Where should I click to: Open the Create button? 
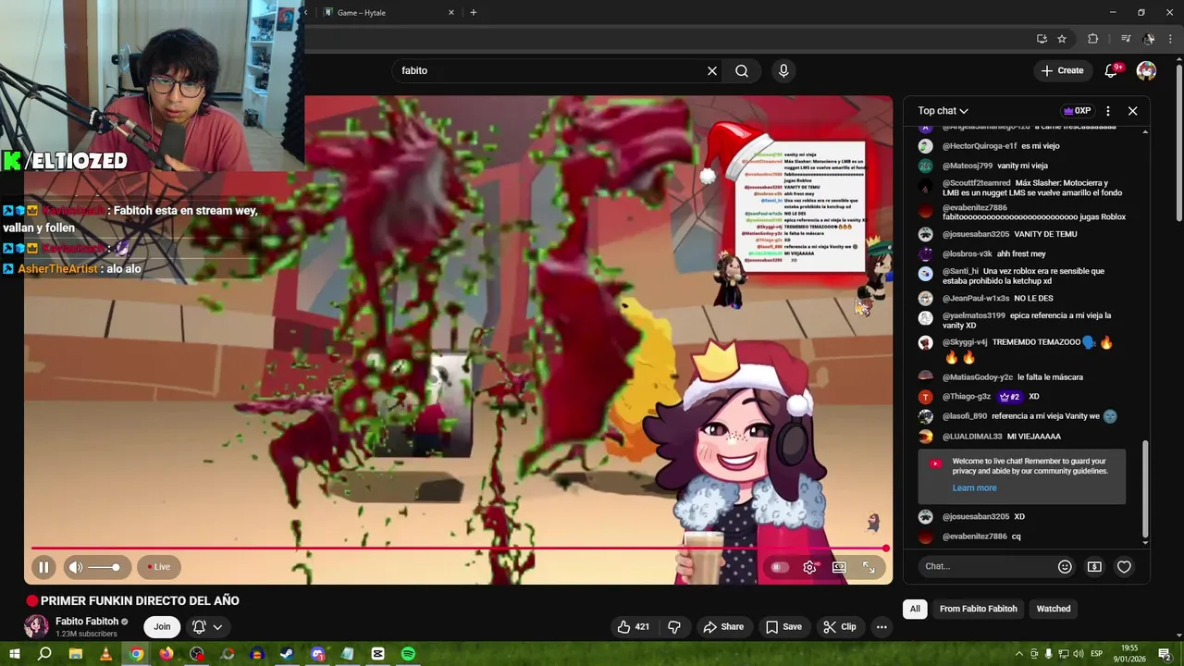[1062, 70]
